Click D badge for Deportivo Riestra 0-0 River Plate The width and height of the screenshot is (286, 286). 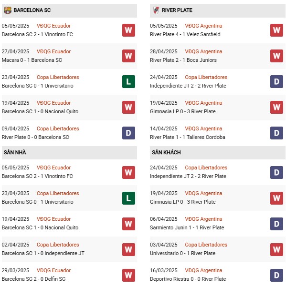(x=276, y=275)
